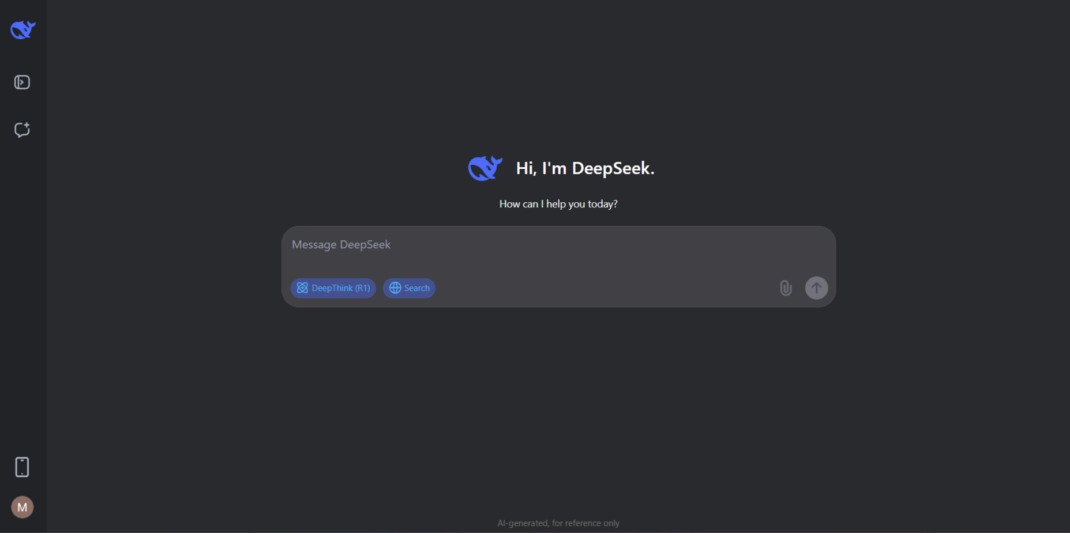Toggle the DeepThink (R1) mode
Image resolution: width=1070 pixels, height=533 pixels.
pyautogui.click(x=333, y=288)
